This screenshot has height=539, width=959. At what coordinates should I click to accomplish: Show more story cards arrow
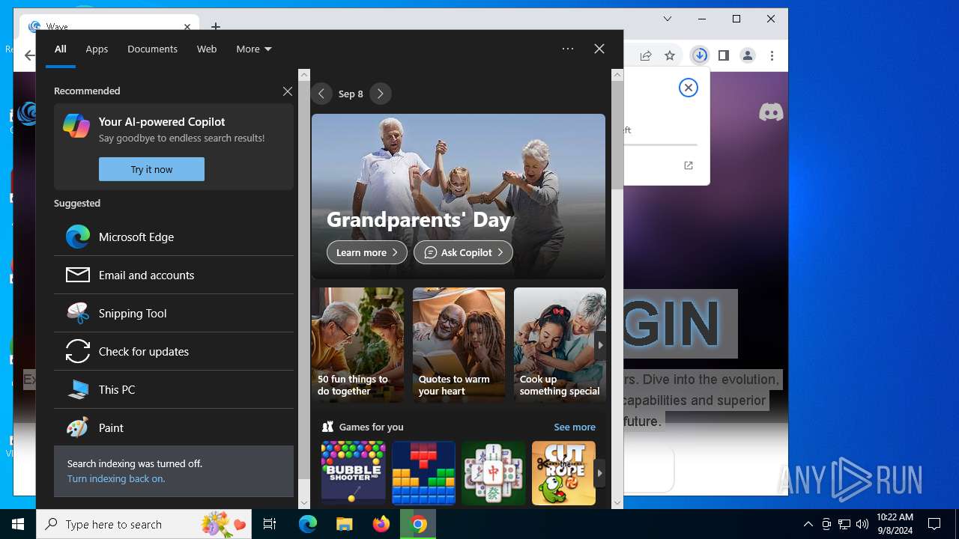[599, 345]
